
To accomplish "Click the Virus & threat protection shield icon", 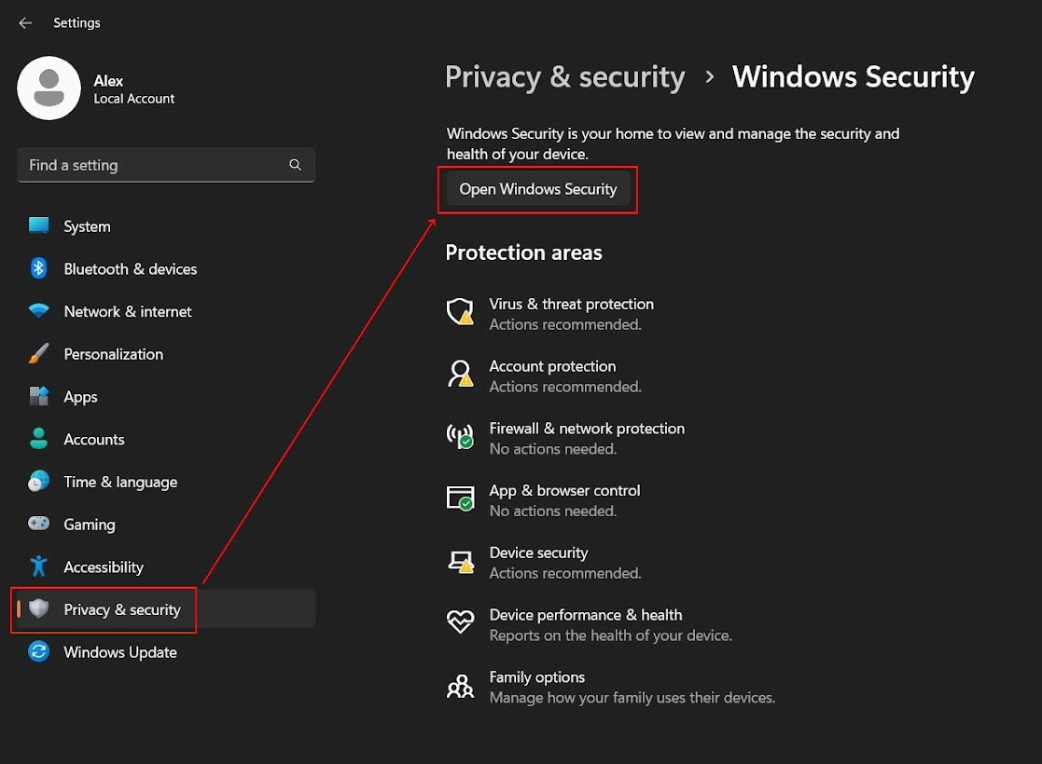I will coord(460,312).
